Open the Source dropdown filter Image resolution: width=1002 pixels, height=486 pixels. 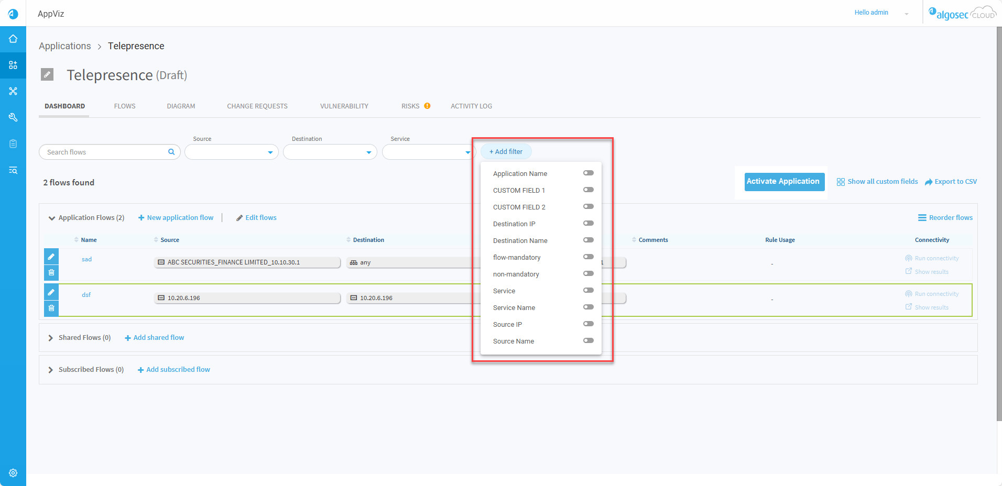point(231,152)
